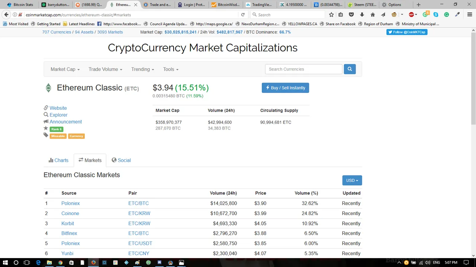Open Cortana search circle in taskbar
476x267 pixels.
16,263
